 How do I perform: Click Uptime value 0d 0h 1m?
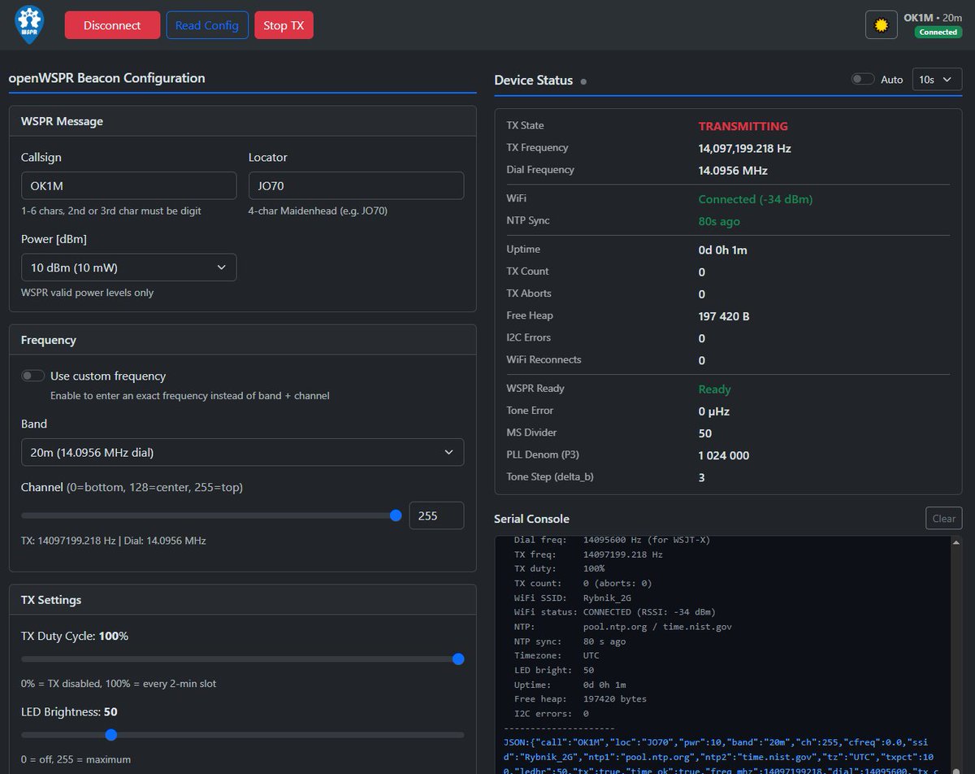[723, 250]
